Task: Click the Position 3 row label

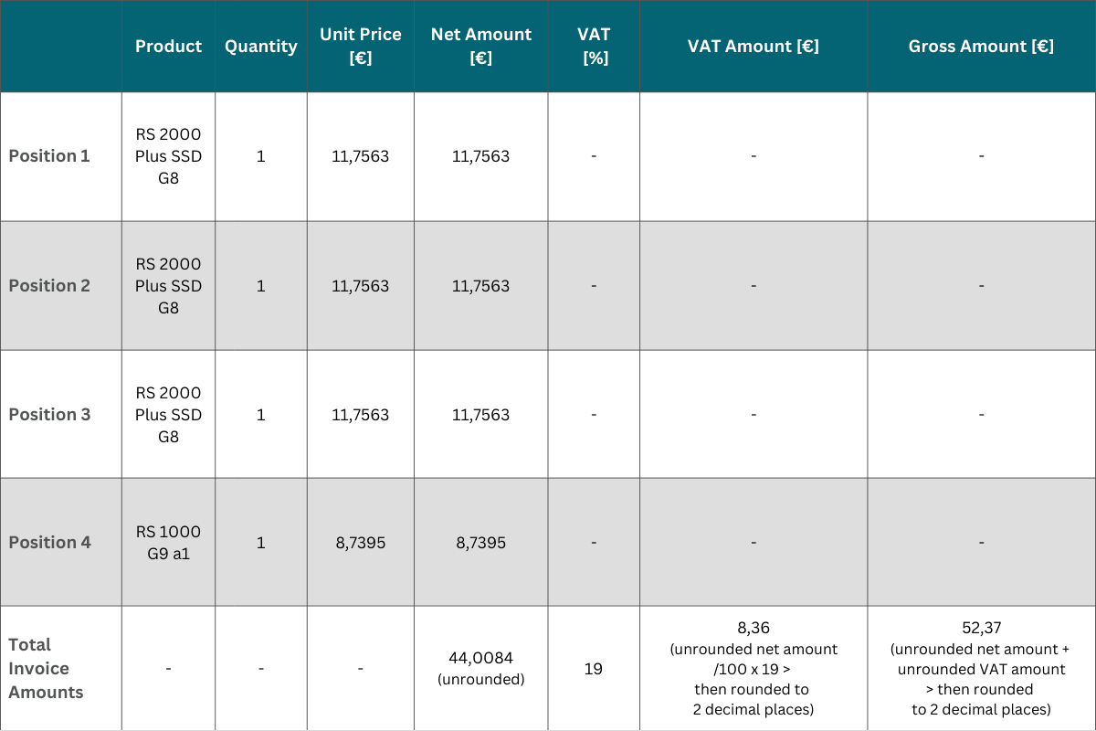Action: pos(49,415)
